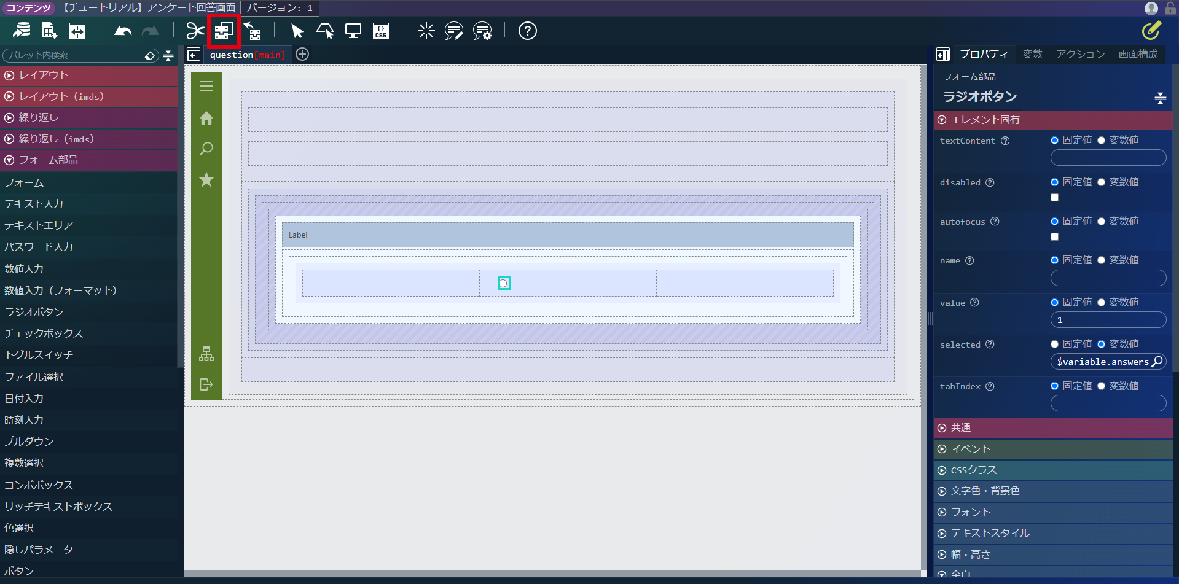Copy the selected element
This screenshot has height=584, width=1179.
pos(224,31)
